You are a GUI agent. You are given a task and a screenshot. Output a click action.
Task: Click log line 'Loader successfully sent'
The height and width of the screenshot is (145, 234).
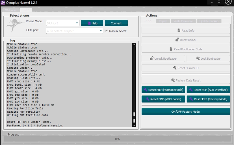pyautogui.click(x=26, y=75)
